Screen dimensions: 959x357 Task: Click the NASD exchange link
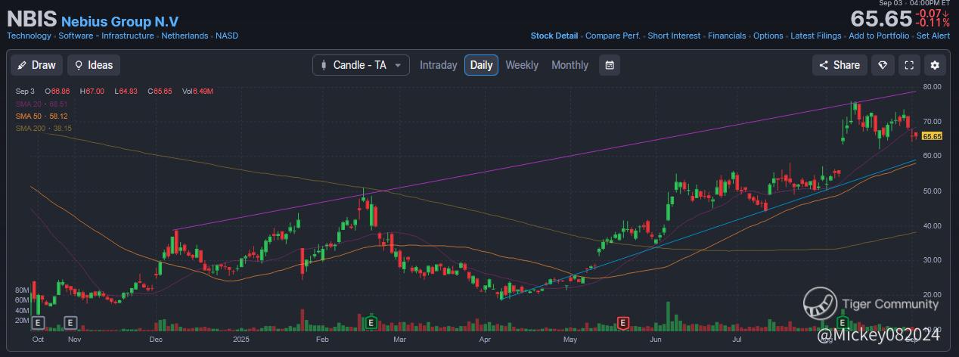tap(227, 36)
